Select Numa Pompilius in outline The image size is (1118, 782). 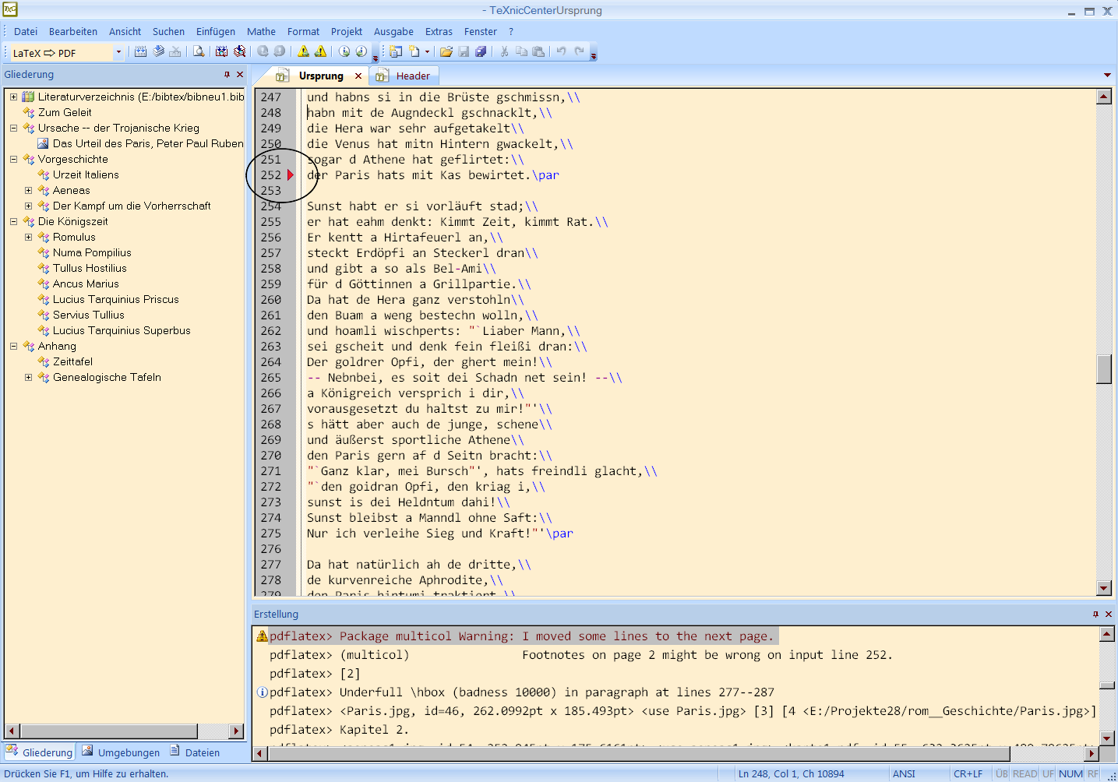coord(92,252)
